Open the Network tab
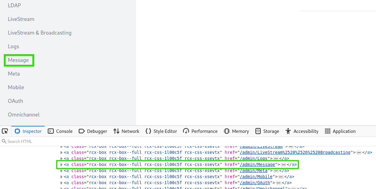 click(x=126, y=131)
